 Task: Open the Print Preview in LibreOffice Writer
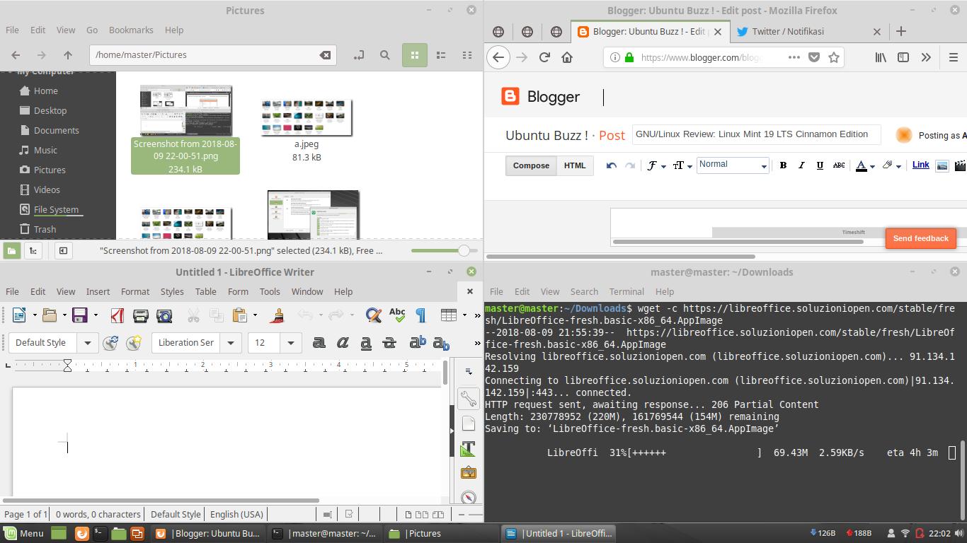click(164, 315)
